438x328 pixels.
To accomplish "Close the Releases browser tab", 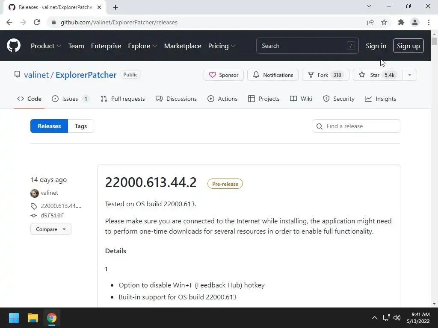I will tap(99, 7).
